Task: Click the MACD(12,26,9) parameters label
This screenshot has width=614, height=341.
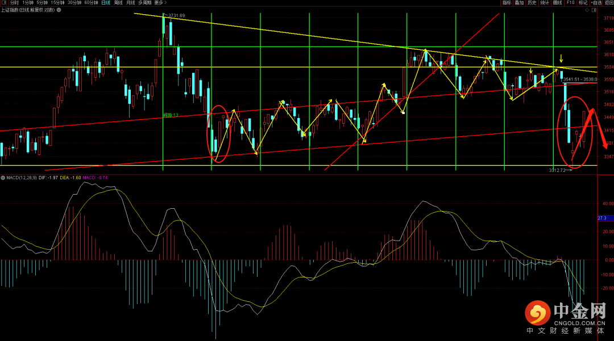Action: (22, 178)
